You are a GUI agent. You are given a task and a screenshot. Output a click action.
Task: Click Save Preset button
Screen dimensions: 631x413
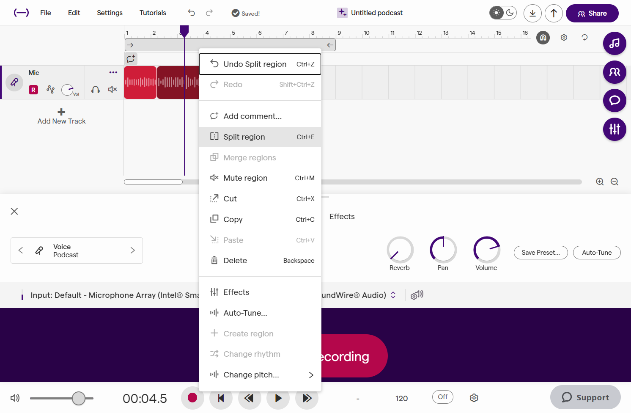pos(541,253)
